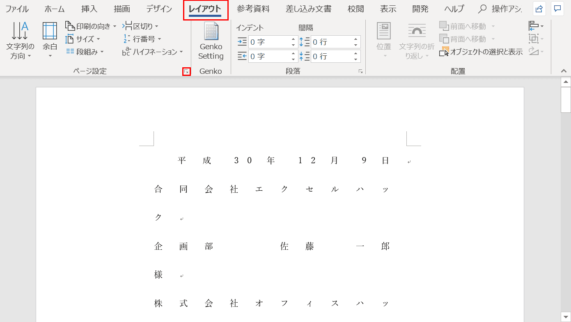Decrease right indent with down arrow
The image size is (571, 322).
click(x=293, y=59)
